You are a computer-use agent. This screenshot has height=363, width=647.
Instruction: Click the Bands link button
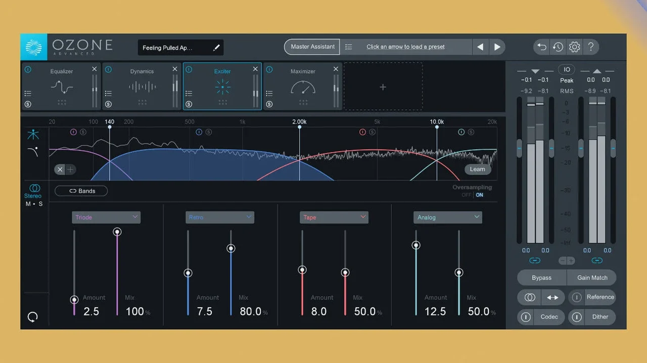point(81,191)
